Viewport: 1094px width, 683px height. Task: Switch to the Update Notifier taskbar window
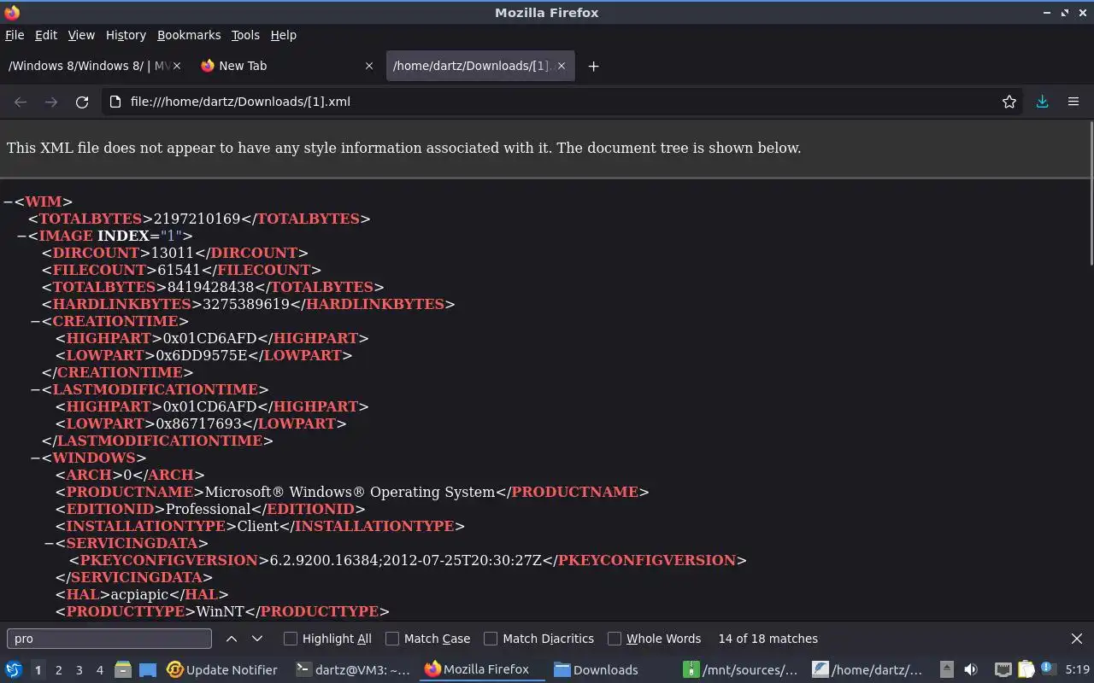(222, 670)
